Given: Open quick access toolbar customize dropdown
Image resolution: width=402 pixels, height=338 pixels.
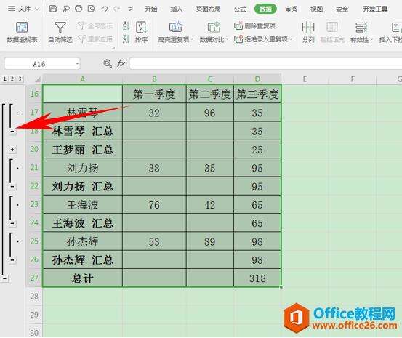Looking at the screenshot, I should coord(130,9).
